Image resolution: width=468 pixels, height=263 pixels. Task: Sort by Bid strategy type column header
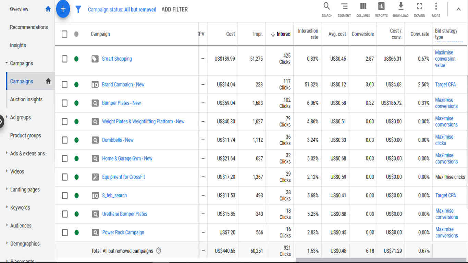(446, 34)
